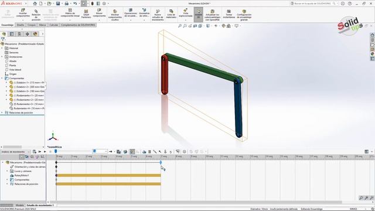Click the Save Animation icon
This screenshot has height=211, width=375.
[118, 152]
